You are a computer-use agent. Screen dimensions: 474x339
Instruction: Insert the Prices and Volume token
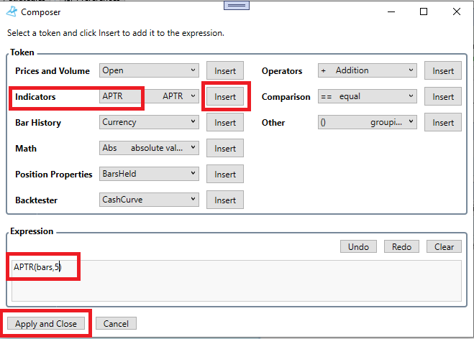coord(225,71)
